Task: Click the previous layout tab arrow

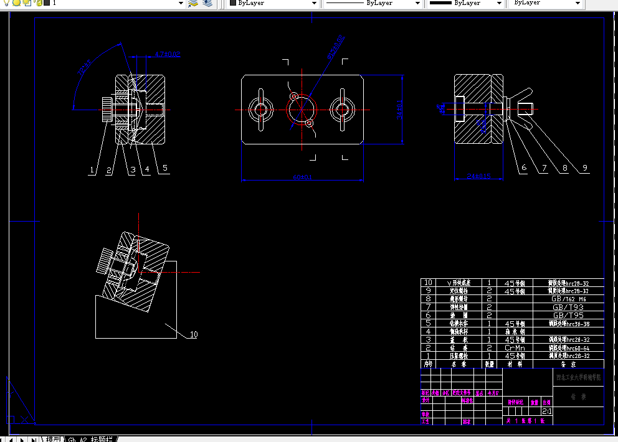Action: pyautogui.click(x=11, y=440)
